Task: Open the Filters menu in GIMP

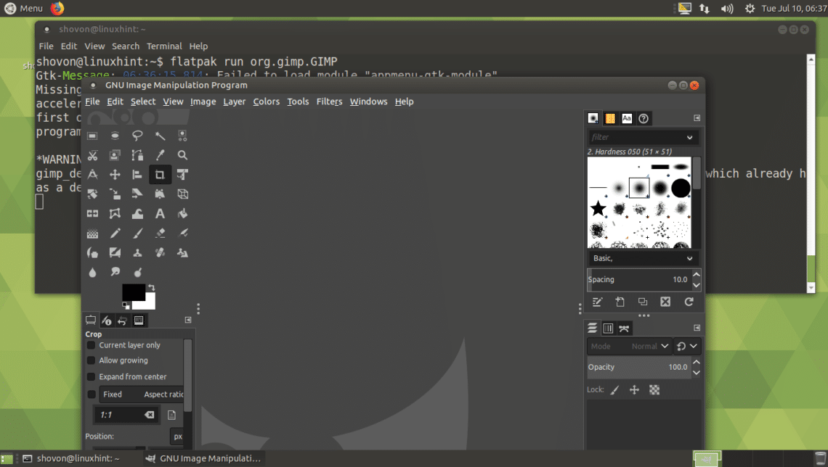Action: (x=329, y=102)
